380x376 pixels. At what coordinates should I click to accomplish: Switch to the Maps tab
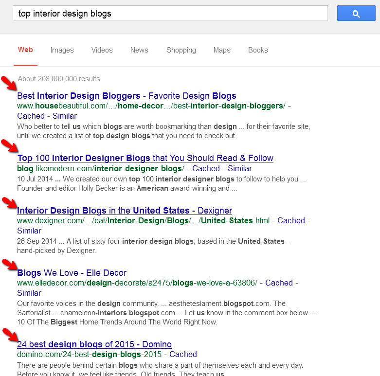(222, 50)
